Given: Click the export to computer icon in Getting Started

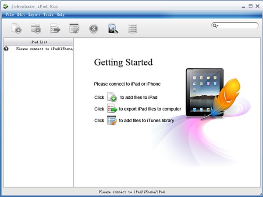Looking at the screenshot, I should click(x=112, y=108).
